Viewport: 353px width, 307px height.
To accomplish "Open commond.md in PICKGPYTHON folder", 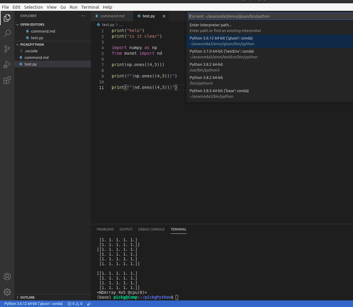I will pos(36,58).
